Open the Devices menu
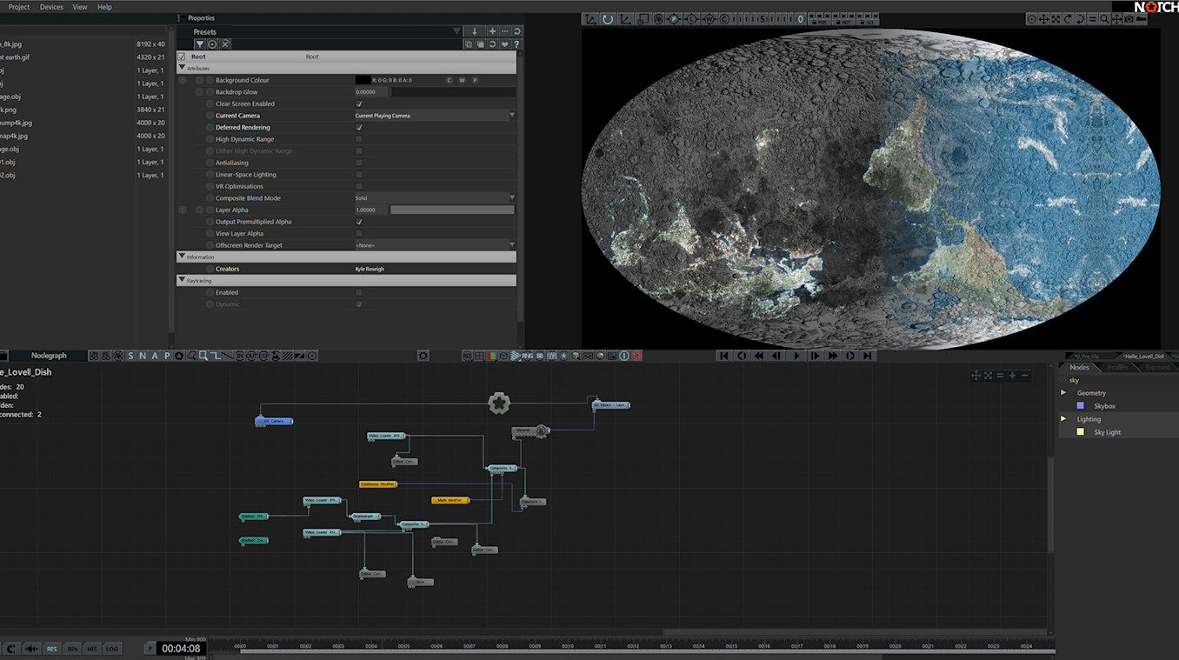Image resolution: width=1179 pixels, height=660 pixels. [x=51, y=7]
